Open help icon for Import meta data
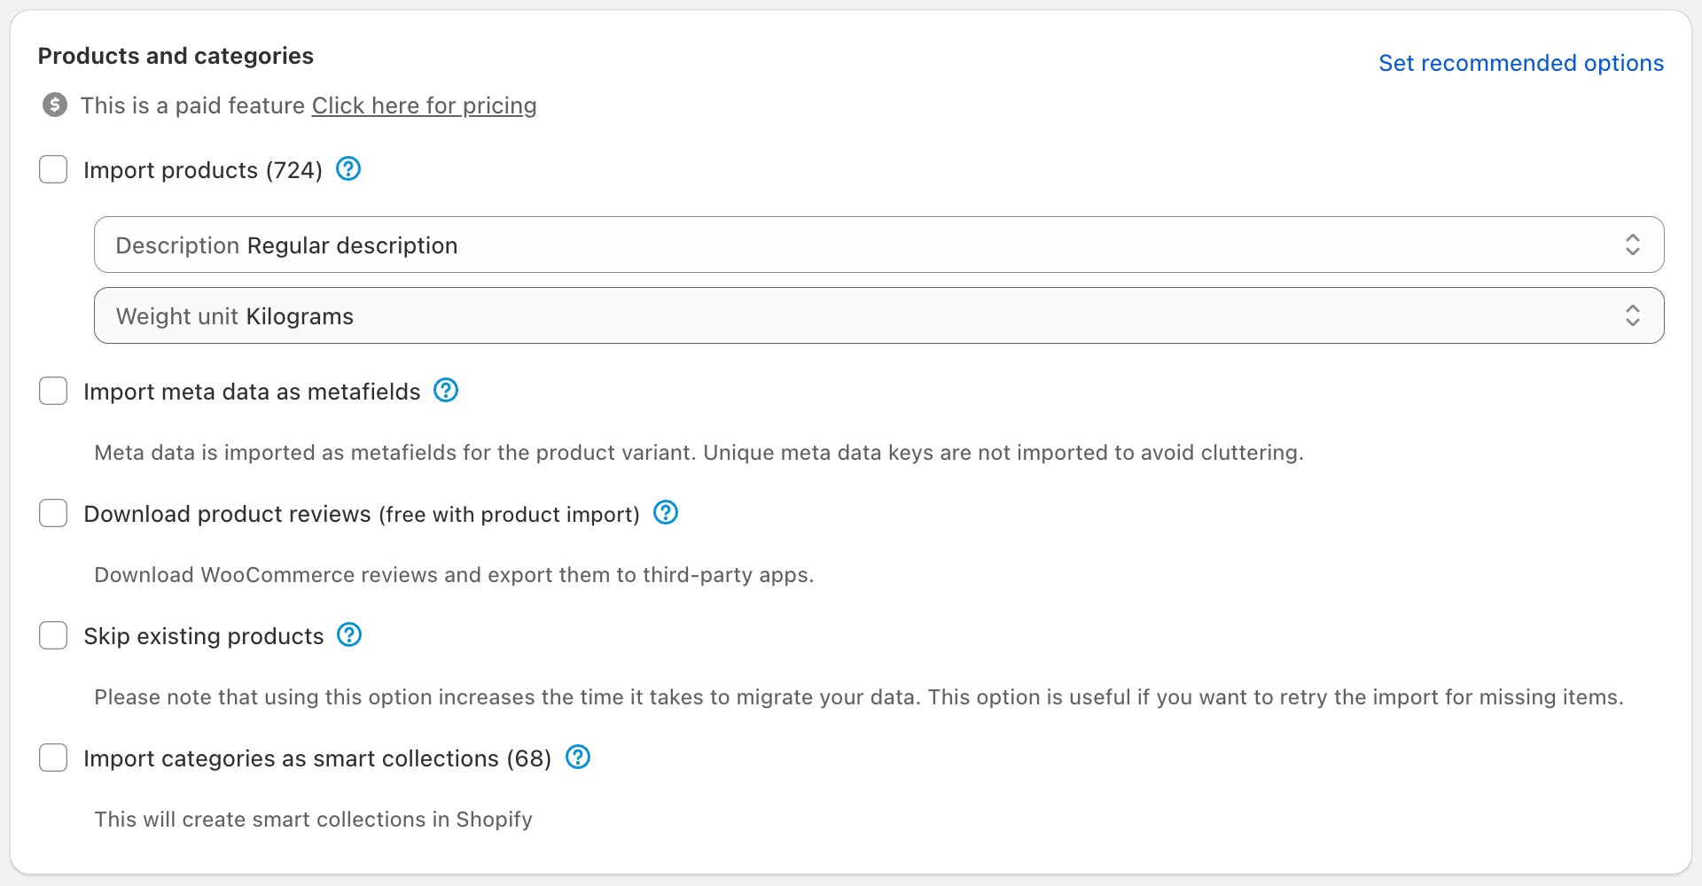The width and height of the screenshot is (1702, 886). click(446, 390)
